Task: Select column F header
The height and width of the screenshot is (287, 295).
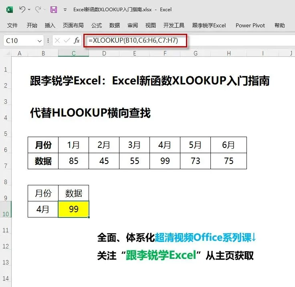Action: (x=165, y=53)
